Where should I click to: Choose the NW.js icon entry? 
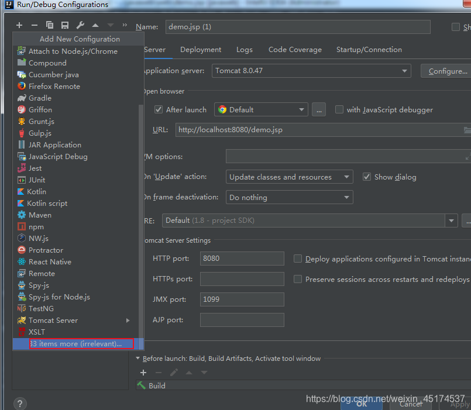[x=22, y=238]
